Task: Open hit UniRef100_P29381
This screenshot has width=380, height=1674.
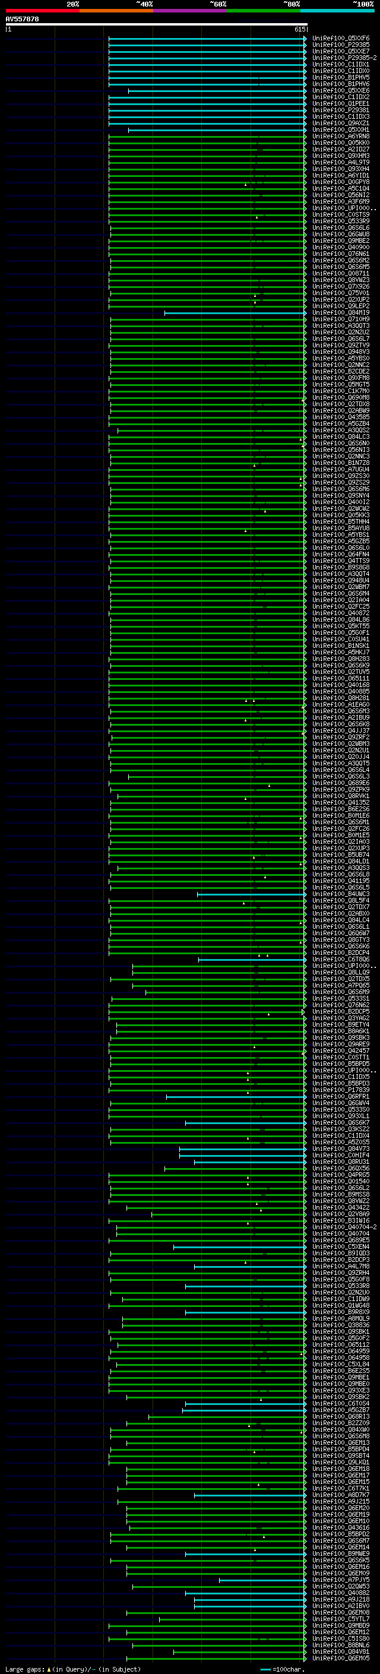Action: [x=341, y=110]
